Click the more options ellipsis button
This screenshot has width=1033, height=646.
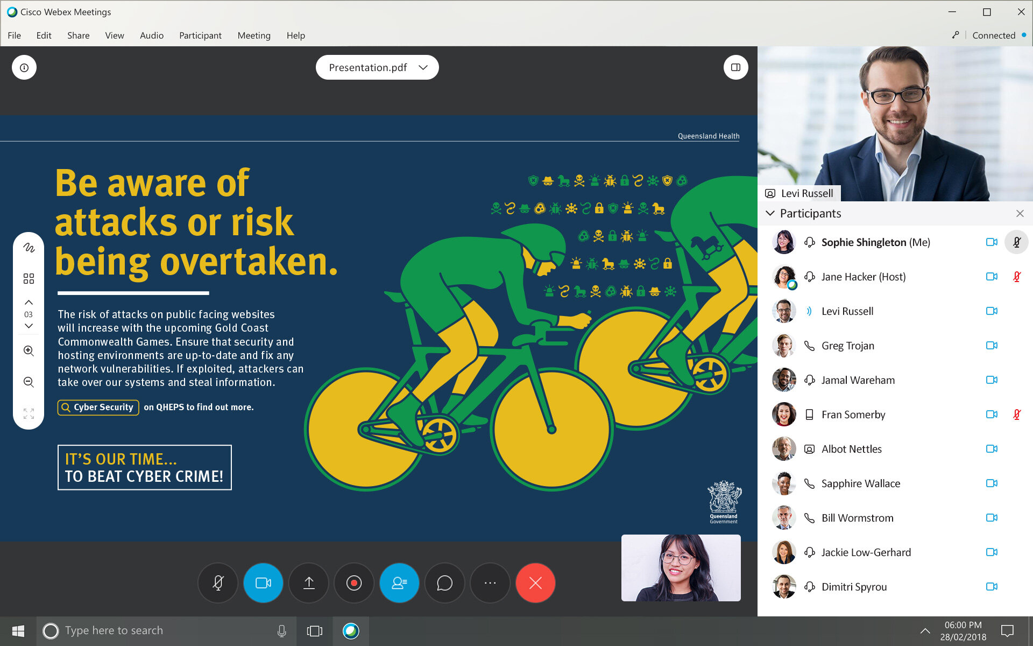(490, 583)
